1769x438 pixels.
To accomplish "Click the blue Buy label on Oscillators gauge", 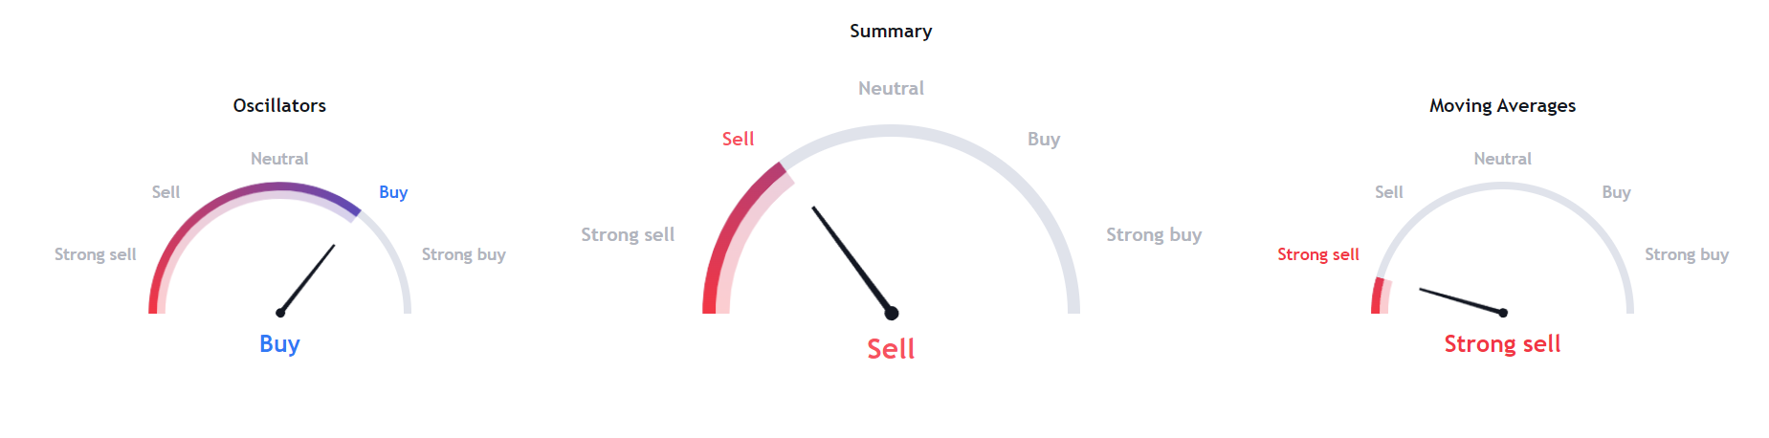I will tap(393, 192).
